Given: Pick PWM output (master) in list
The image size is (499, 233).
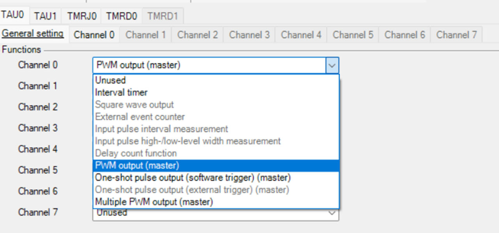Looking at the screenshot, I should (x=137, y=165).
